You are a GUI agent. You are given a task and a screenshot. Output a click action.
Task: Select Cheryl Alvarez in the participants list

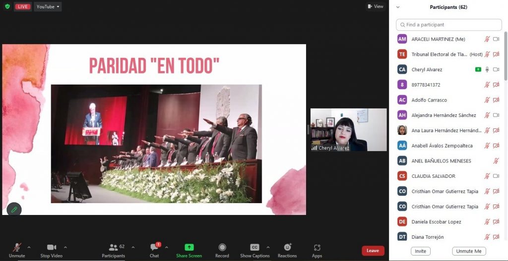pos(427,70)
